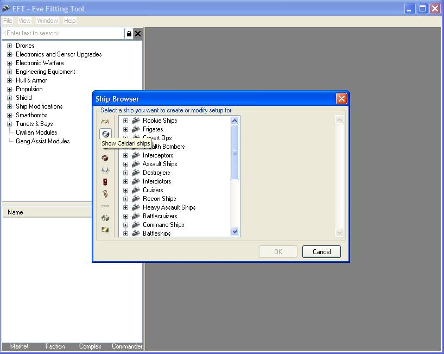Switch to the Commander tab
The width and height of the screenshot is (444, 354).
[127, 346]
